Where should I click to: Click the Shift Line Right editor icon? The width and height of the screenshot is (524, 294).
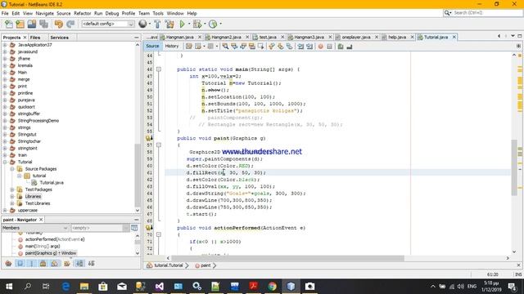pos(309,47)
